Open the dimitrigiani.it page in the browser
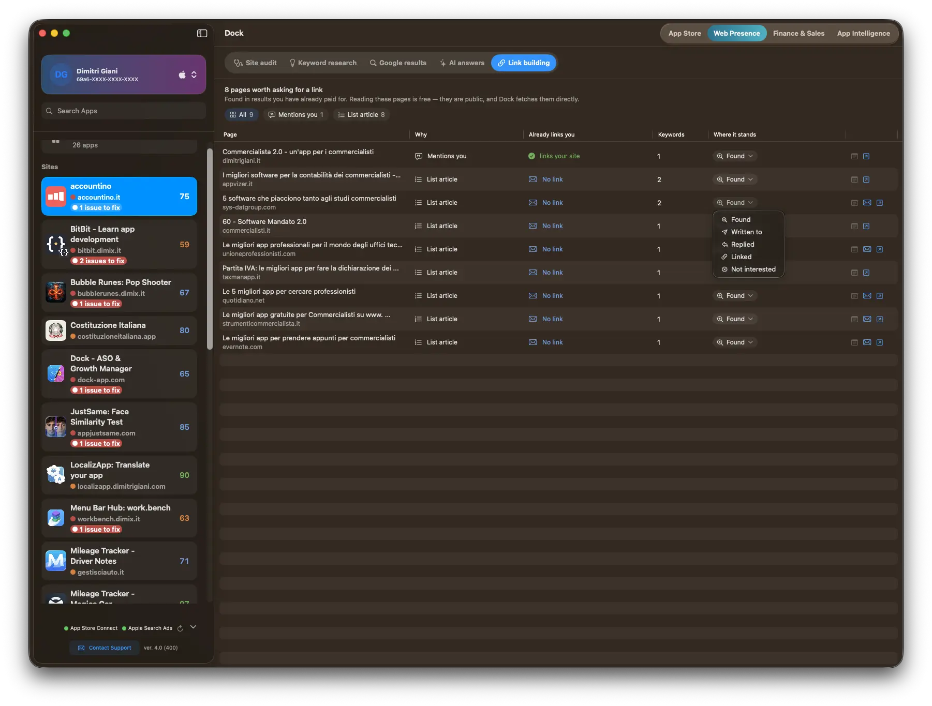932x706 pixels. [866, 156]
